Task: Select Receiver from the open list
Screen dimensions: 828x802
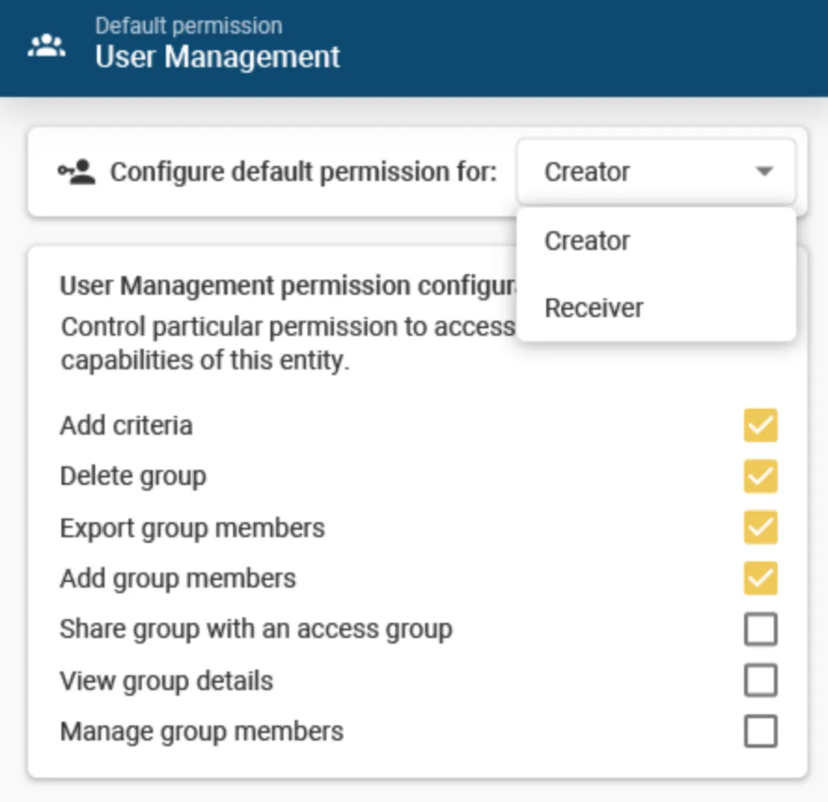Action: tap(593, 308)
